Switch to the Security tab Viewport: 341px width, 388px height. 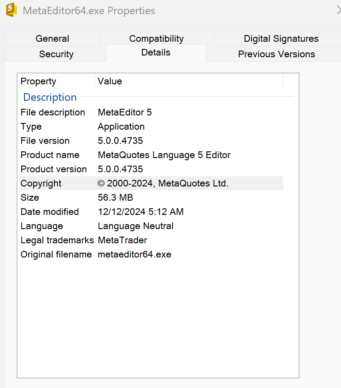(56, 54)
